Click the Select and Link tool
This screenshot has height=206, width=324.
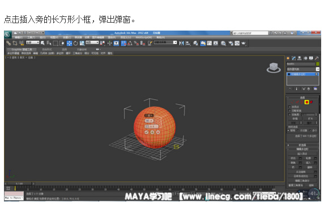click(8, 43)
